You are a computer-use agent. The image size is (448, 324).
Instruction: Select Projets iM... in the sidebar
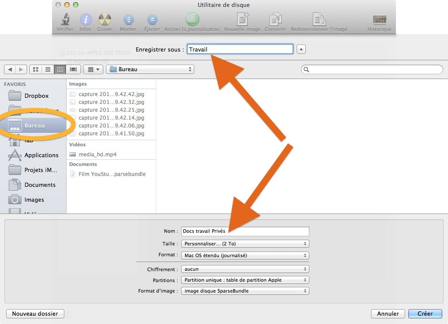coord(33,170)
